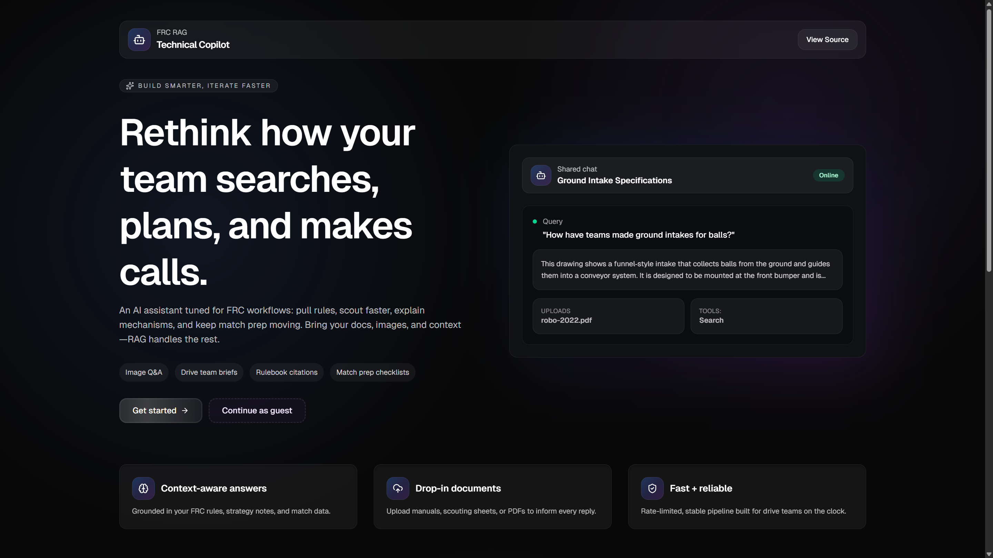Click the Tools: Search card
This screenshot has height=558, width=993.
766,316
